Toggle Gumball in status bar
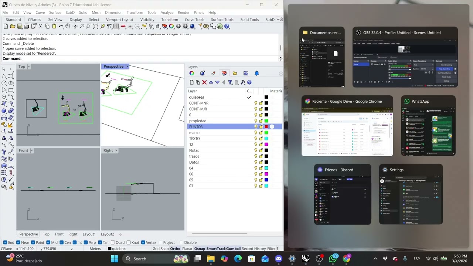Viewport: 473px width, 266px height. pos(233,249)
